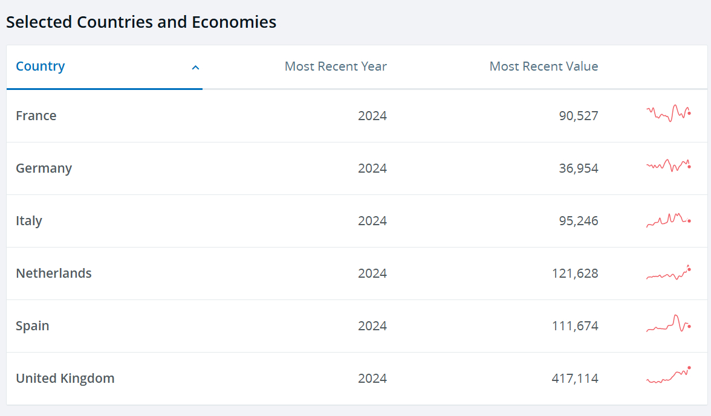Sort table by Country column
The image size is (711, 416).
click(41, 66)
